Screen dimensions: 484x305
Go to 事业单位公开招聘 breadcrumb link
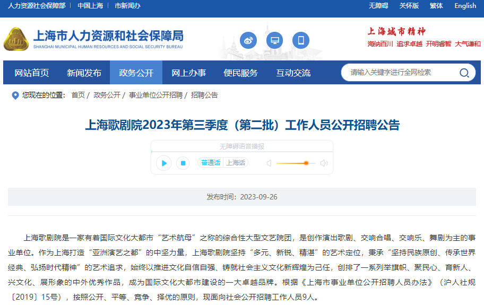[x=155, y=95]
